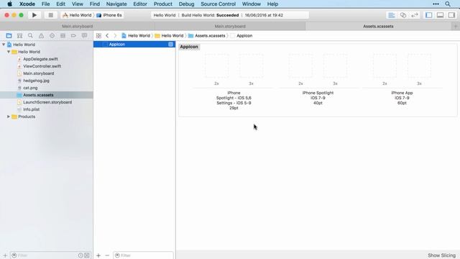Switch to Standard editor
Viewport: 460px width, 259px height.
[x=391, y=15]
